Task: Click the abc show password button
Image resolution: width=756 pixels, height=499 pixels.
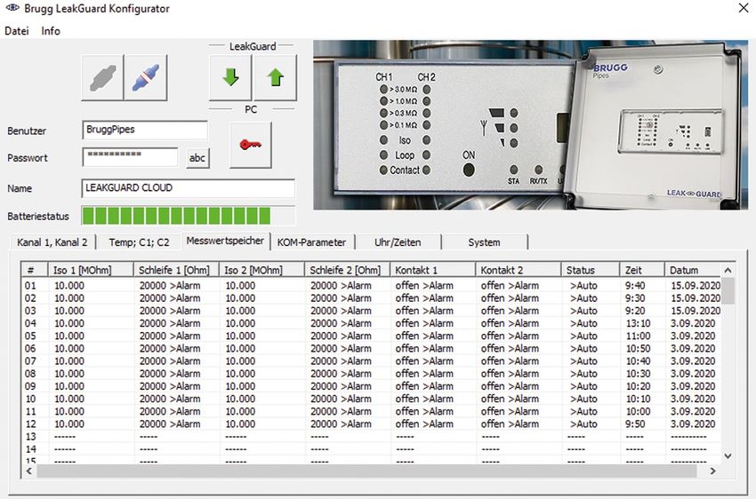Action: [197, 158]
